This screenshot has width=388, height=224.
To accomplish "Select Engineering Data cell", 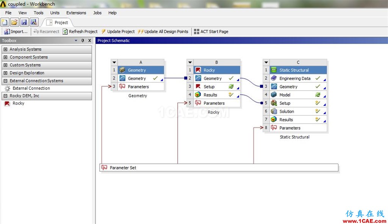I will [x=298, y=78].
